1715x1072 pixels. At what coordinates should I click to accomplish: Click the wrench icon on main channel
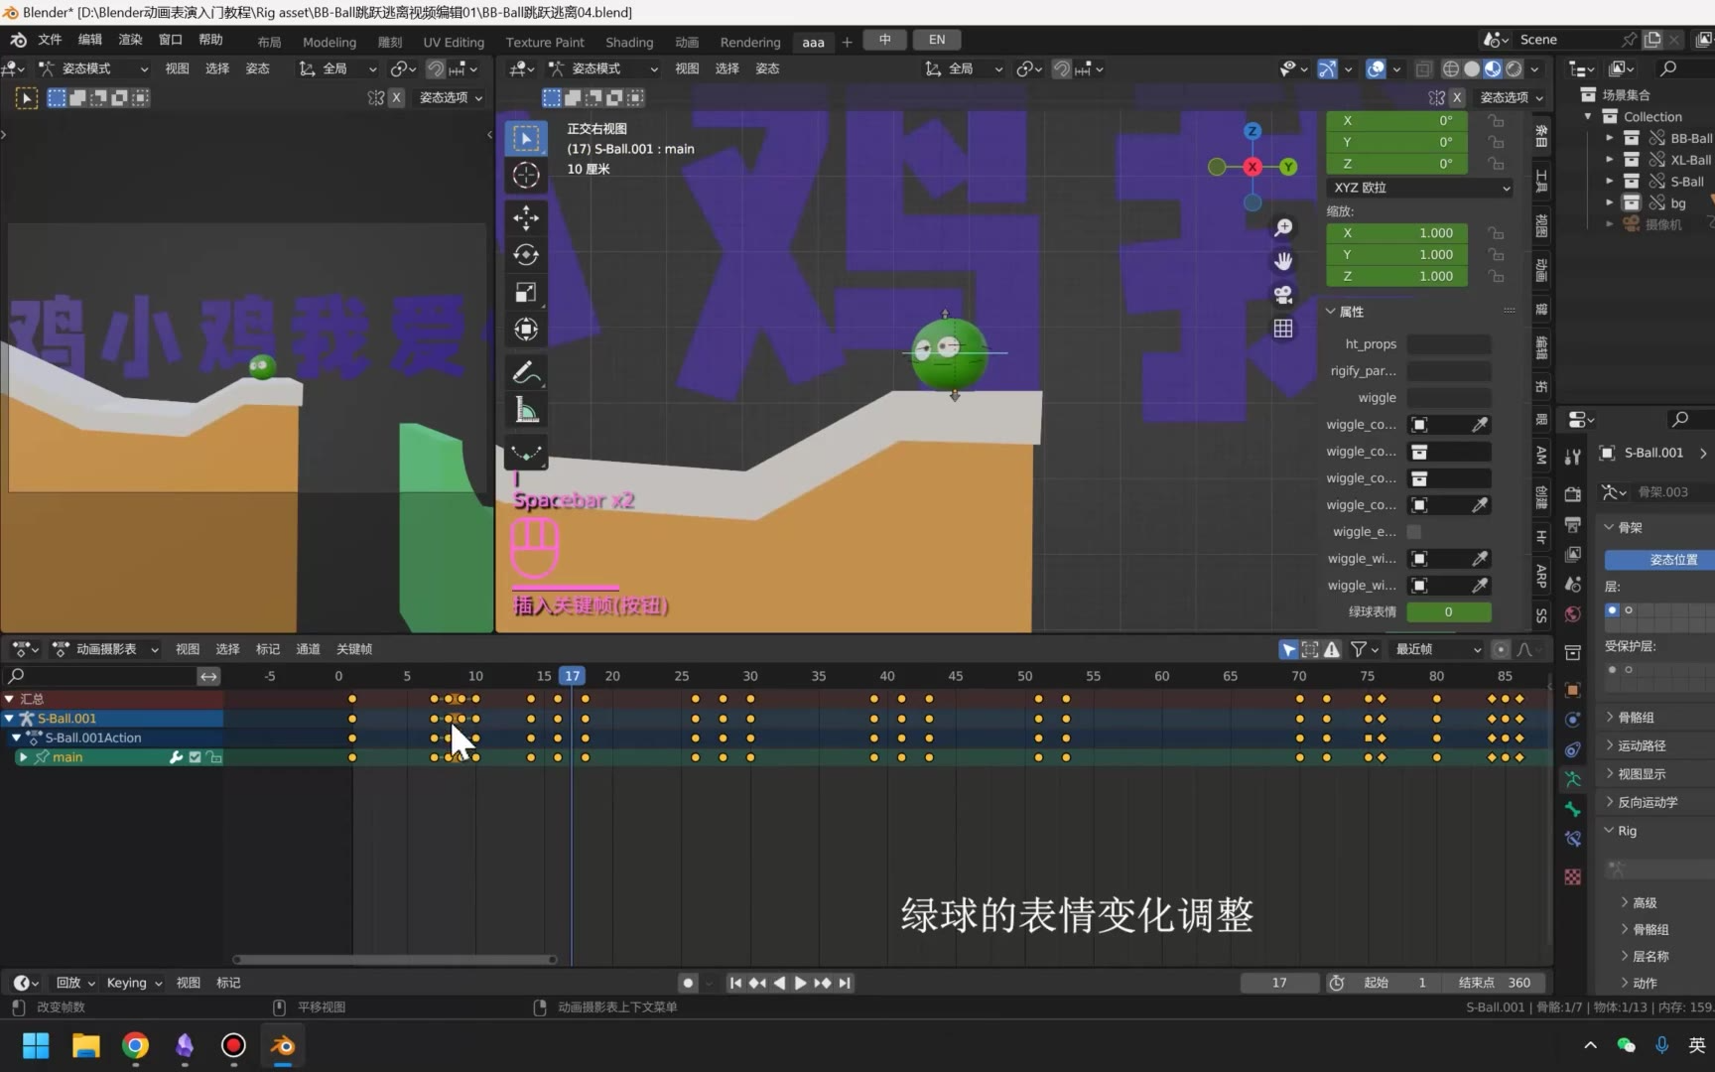[x=176, y=757]
